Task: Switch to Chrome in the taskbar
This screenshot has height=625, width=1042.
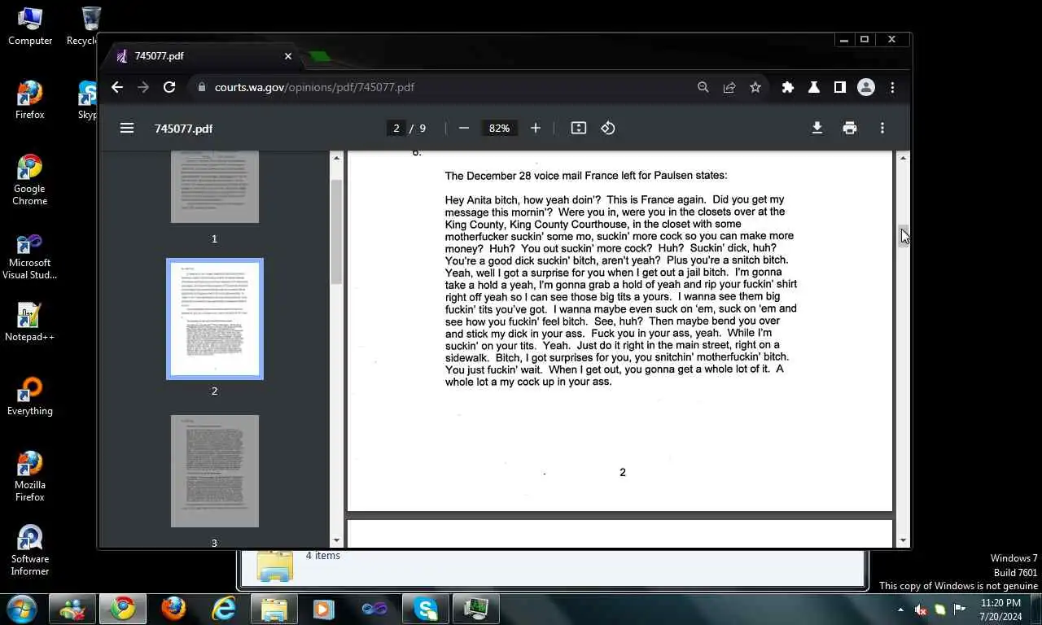Action: 123,609
